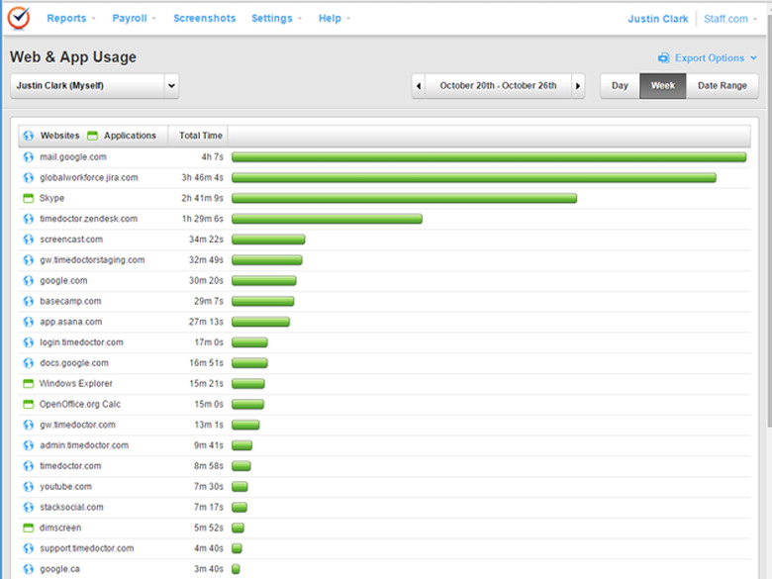Open the Justin Clark profile link
The image size is (772, 579).
pyautogui.click(x=658, y=19)
